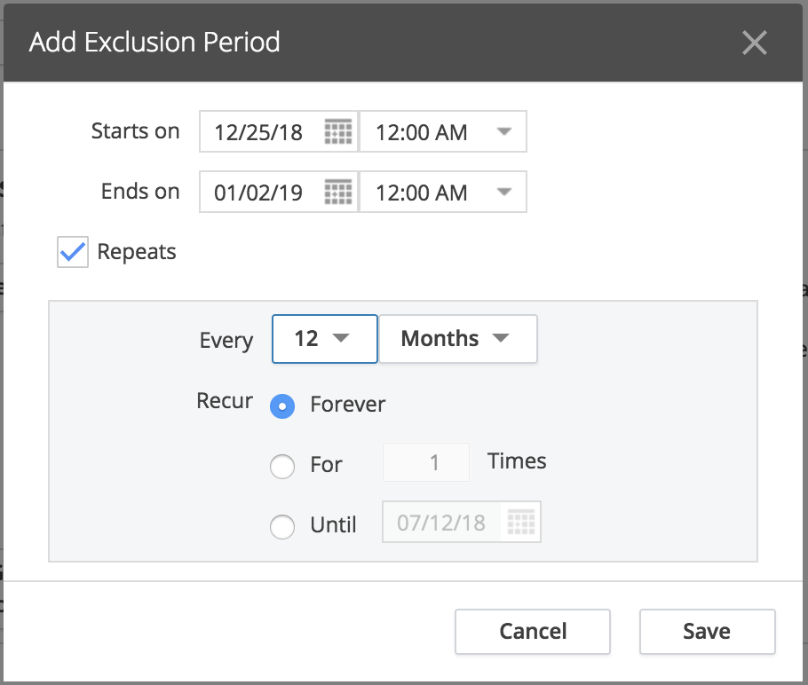This screenshot has width=808, height=685.
Task: Click the Repeats label text
Action: [x=137, y=252]
